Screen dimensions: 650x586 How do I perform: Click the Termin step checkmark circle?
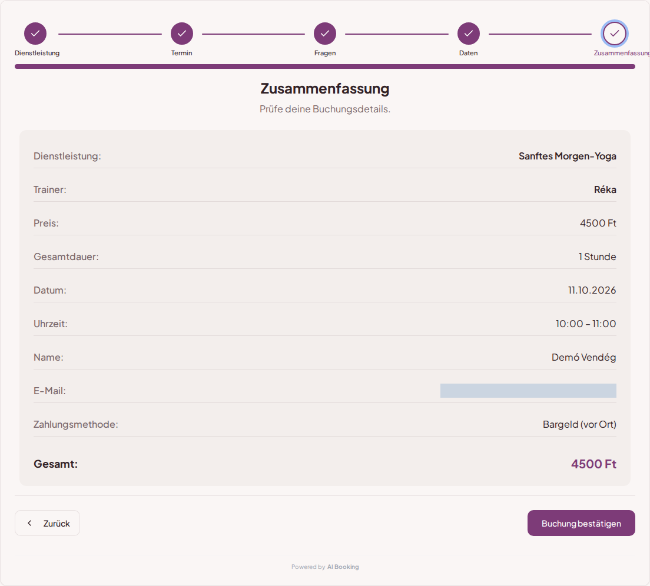181,34
